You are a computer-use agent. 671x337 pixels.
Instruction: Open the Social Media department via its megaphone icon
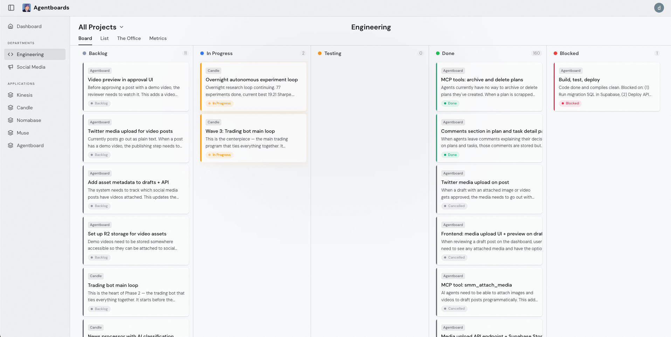(x=10, y=67)
